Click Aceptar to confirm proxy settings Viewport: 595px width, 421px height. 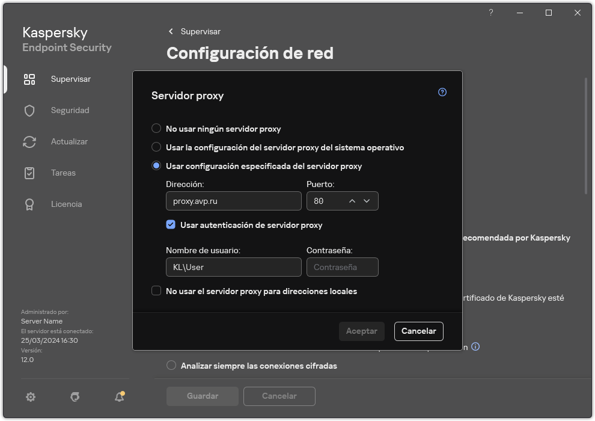pos(361,331)
